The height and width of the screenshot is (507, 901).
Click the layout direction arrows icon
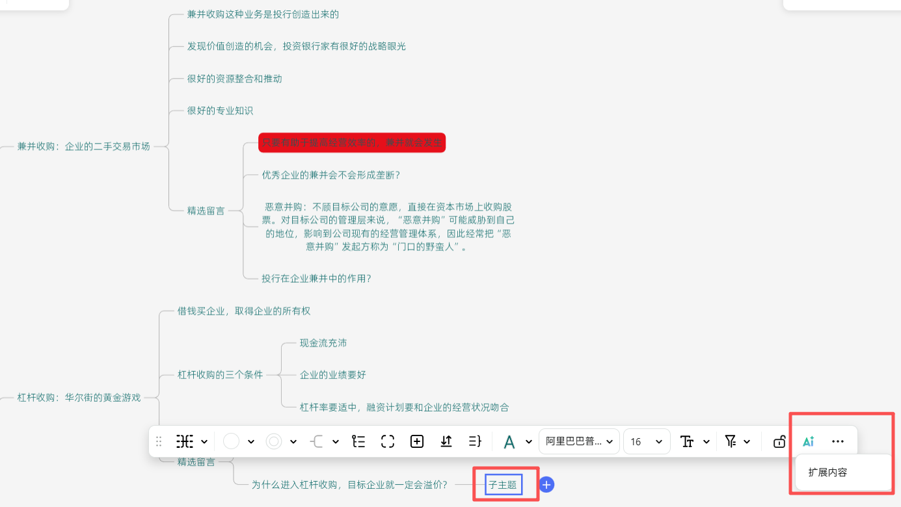point(446,441)
